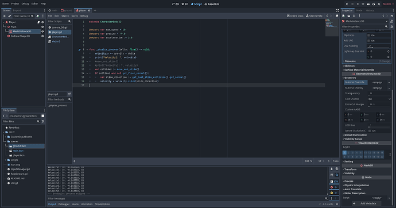The height and width of the screenshot is (208, 396).
Task: Toggle warning messages filter in Output
Action: click(x=334, y=193)
